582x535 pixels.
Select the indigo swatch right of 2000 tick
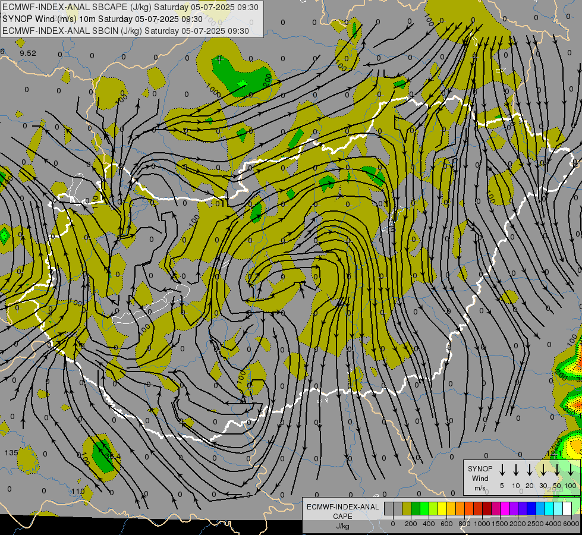523,509
